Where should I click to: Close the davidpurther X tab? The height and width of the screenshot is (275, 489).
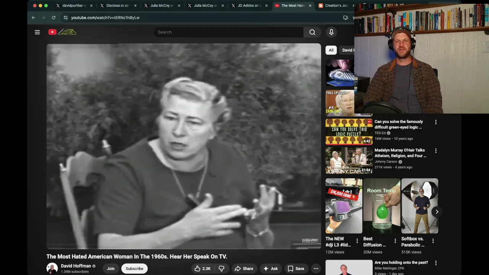coord(91,6)
